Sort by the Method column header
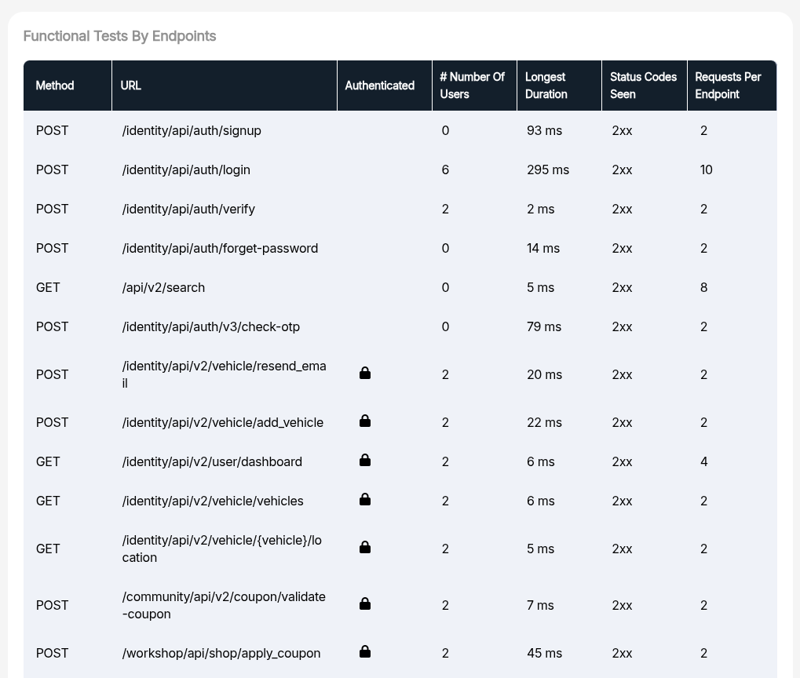 (55, 86)
